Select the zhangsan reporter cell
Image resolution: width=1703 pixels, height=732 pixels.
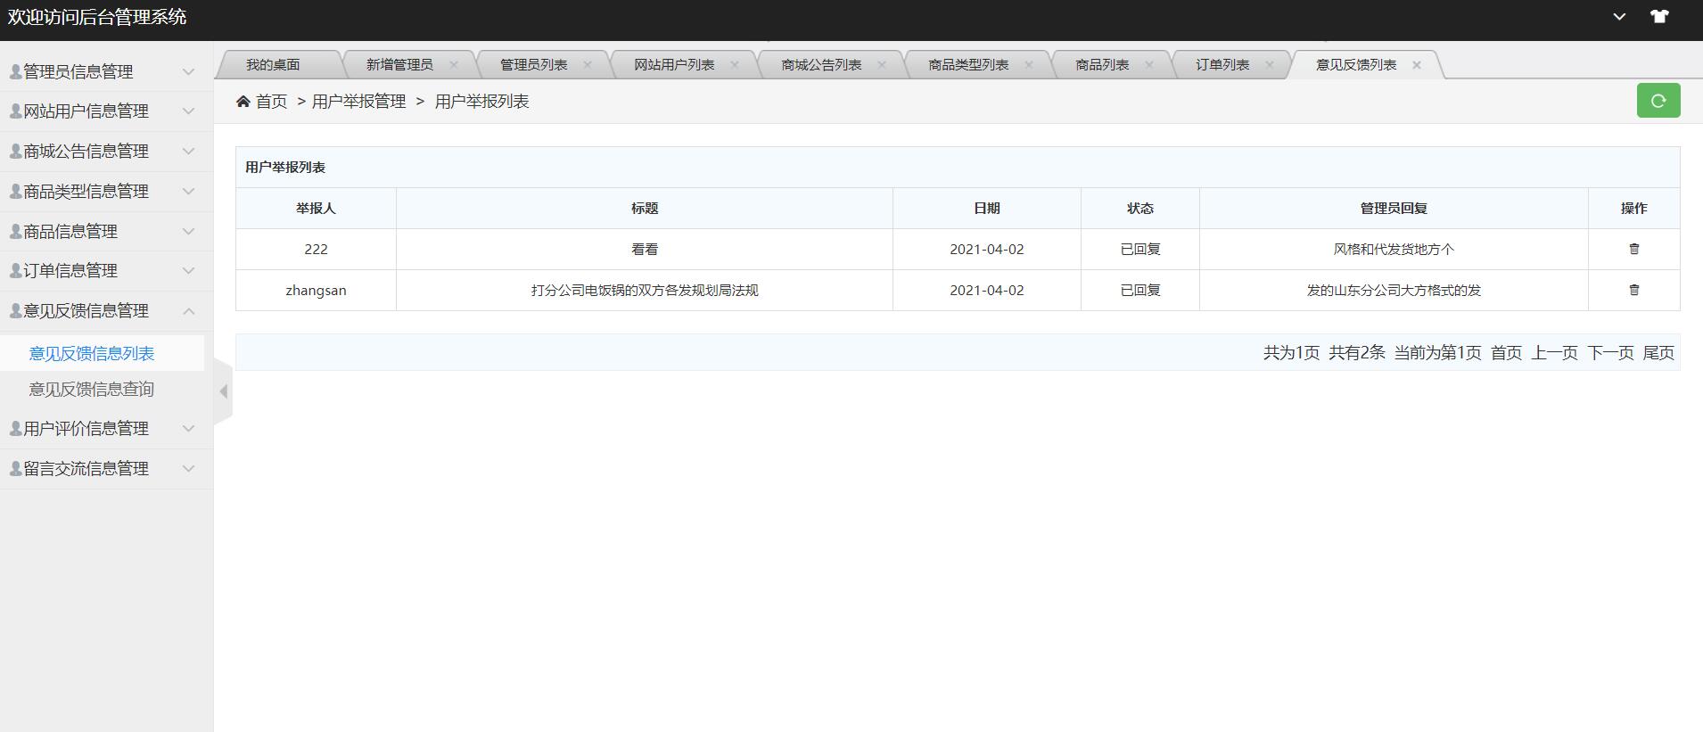pyautogui.click(x=316, y=291)
